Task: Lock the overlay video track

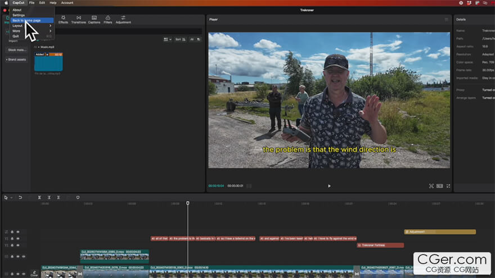Action: click(x=12, y=257)
